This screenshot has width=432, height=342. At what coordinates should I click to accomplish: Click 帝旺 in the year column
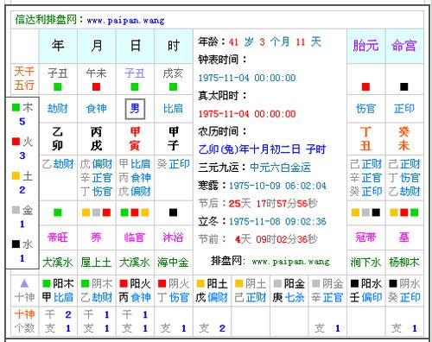tap(58, 237)
